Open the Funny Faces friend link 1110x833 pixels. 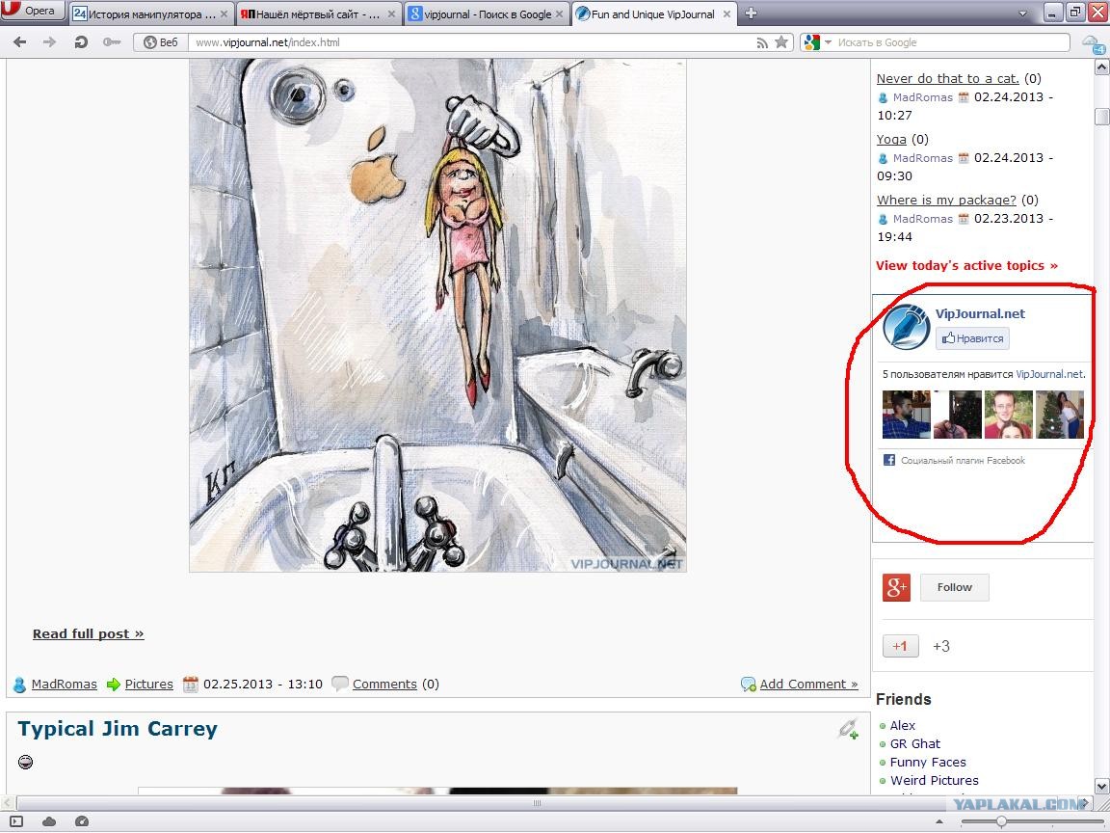928,763
